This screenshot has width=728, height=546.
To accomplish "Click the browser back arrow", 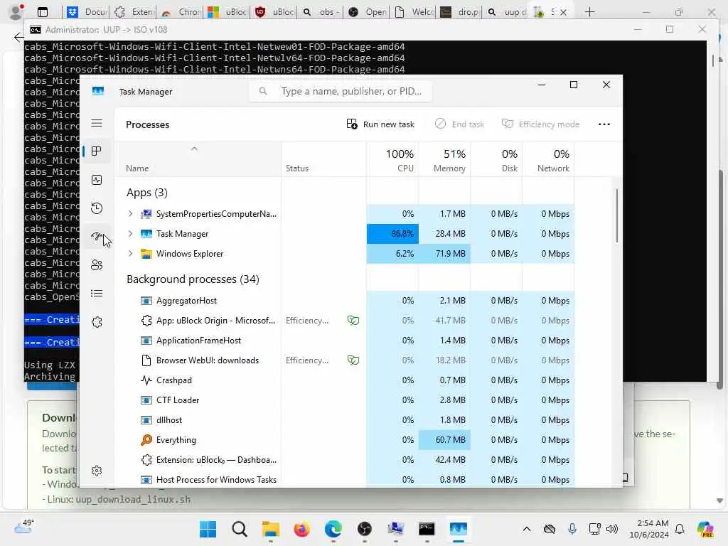I will [x=18, y=37].
